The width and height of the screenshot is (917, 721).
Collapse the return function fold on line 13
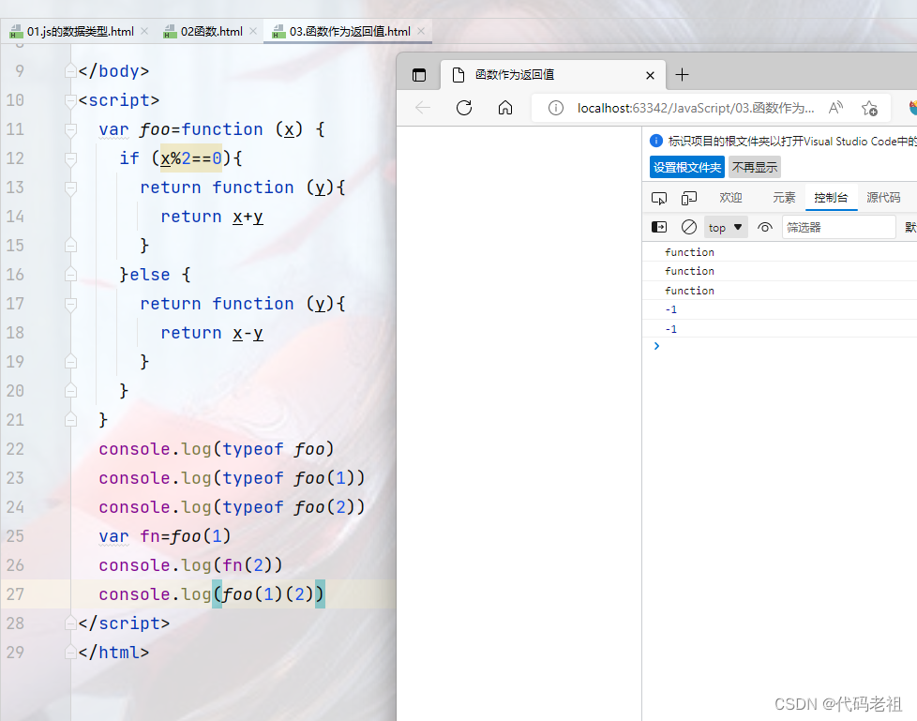coord(70,188)
